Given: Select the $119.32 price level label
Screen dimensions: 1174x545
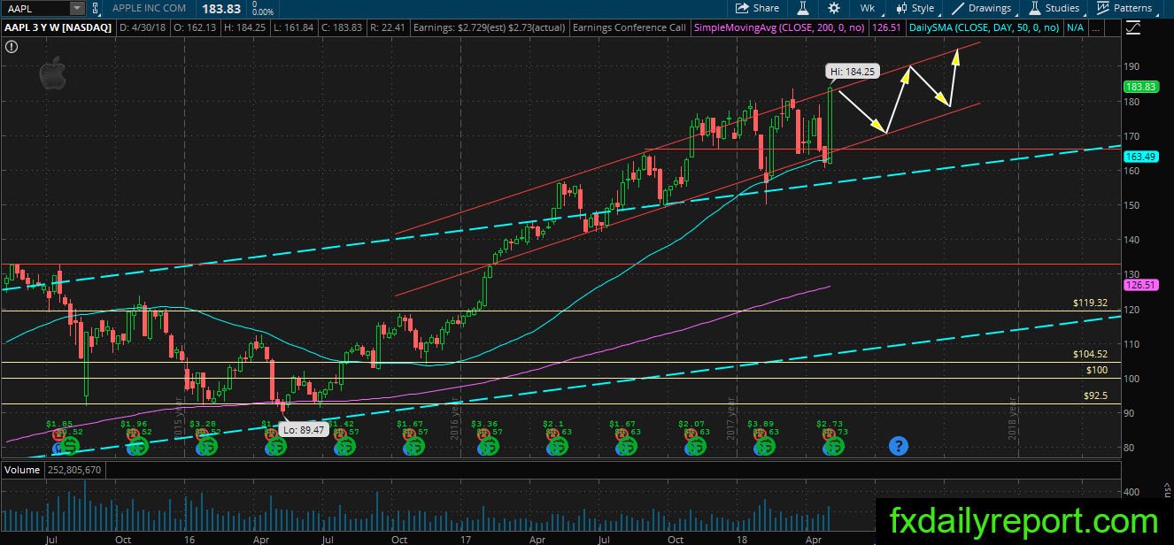Looking at the screenshot, I should pos(1090,303).
